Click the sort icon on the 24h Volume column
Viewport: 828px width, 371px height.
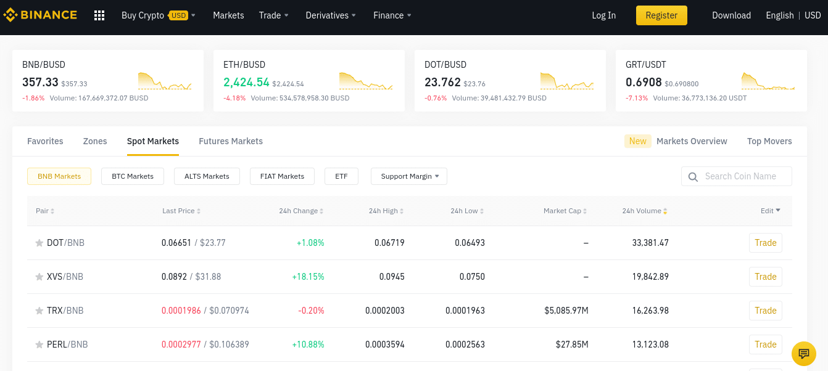(x=664, y=210)
